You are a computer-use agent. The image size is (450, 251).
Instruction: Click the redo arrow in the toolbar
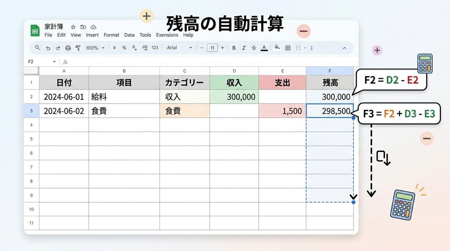58,48
